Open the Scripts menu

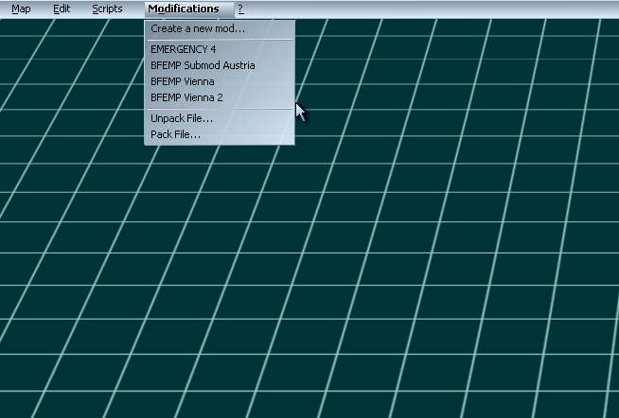coord(107,9)
